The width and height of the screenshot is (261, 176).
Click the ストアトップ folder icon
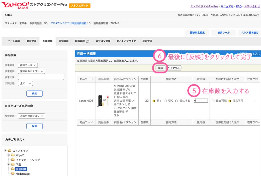point(10,151)
